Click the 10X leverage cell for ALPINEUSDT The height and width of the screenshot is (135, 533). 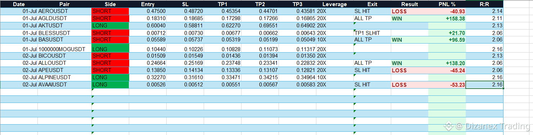click(335, 77)
